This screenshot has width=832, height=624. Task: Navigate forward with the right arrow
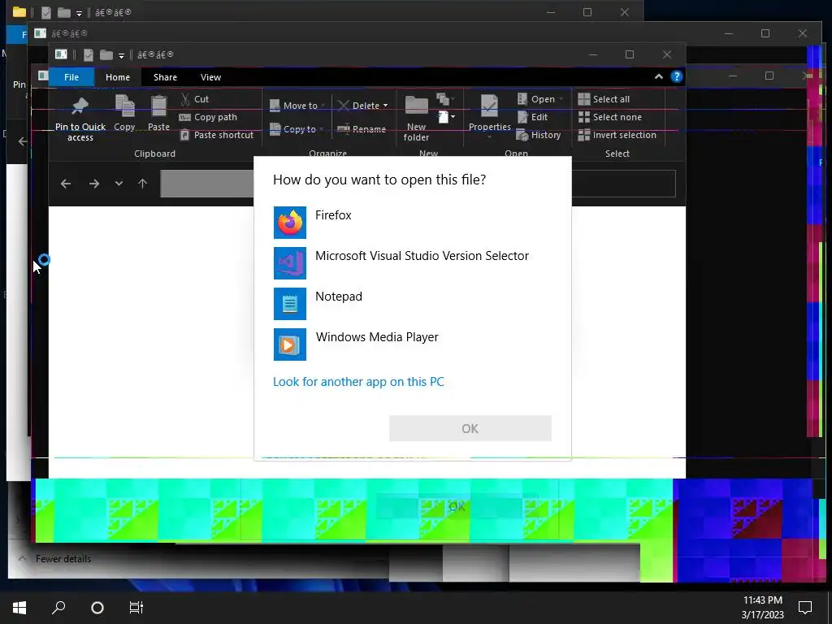[x=94, y=184]
